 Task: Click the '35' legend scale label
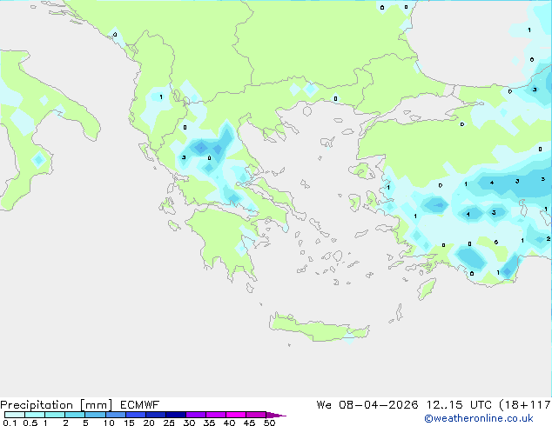click(x=209, y=423)
